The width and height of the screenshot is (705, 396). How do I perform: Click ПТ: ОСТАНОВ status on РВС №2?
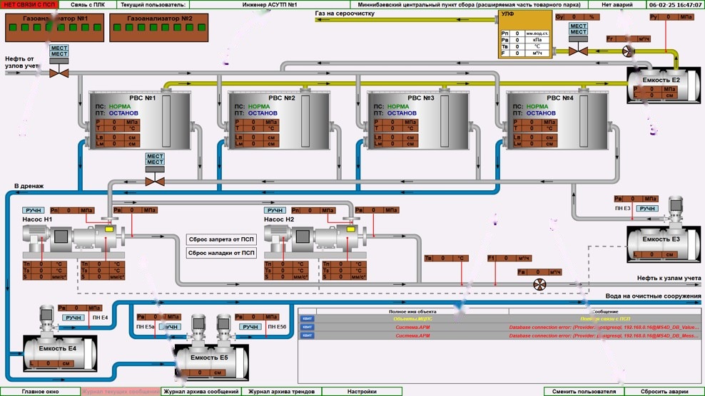(256, 113)
